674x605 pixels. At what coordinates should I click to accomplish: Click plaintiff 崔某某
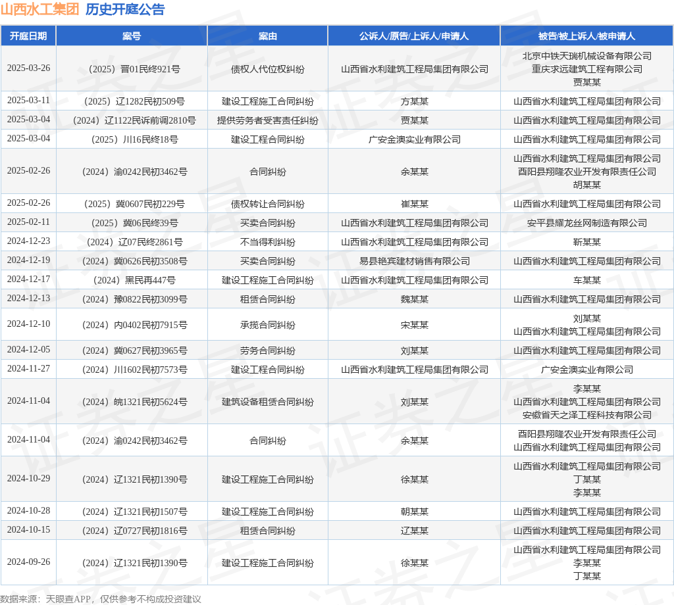[415, 204]
